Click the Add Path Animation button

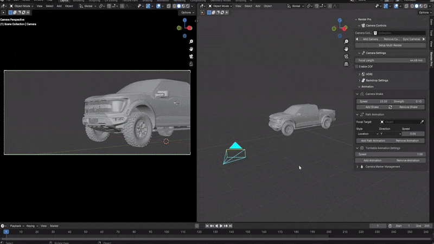point(373,141)
